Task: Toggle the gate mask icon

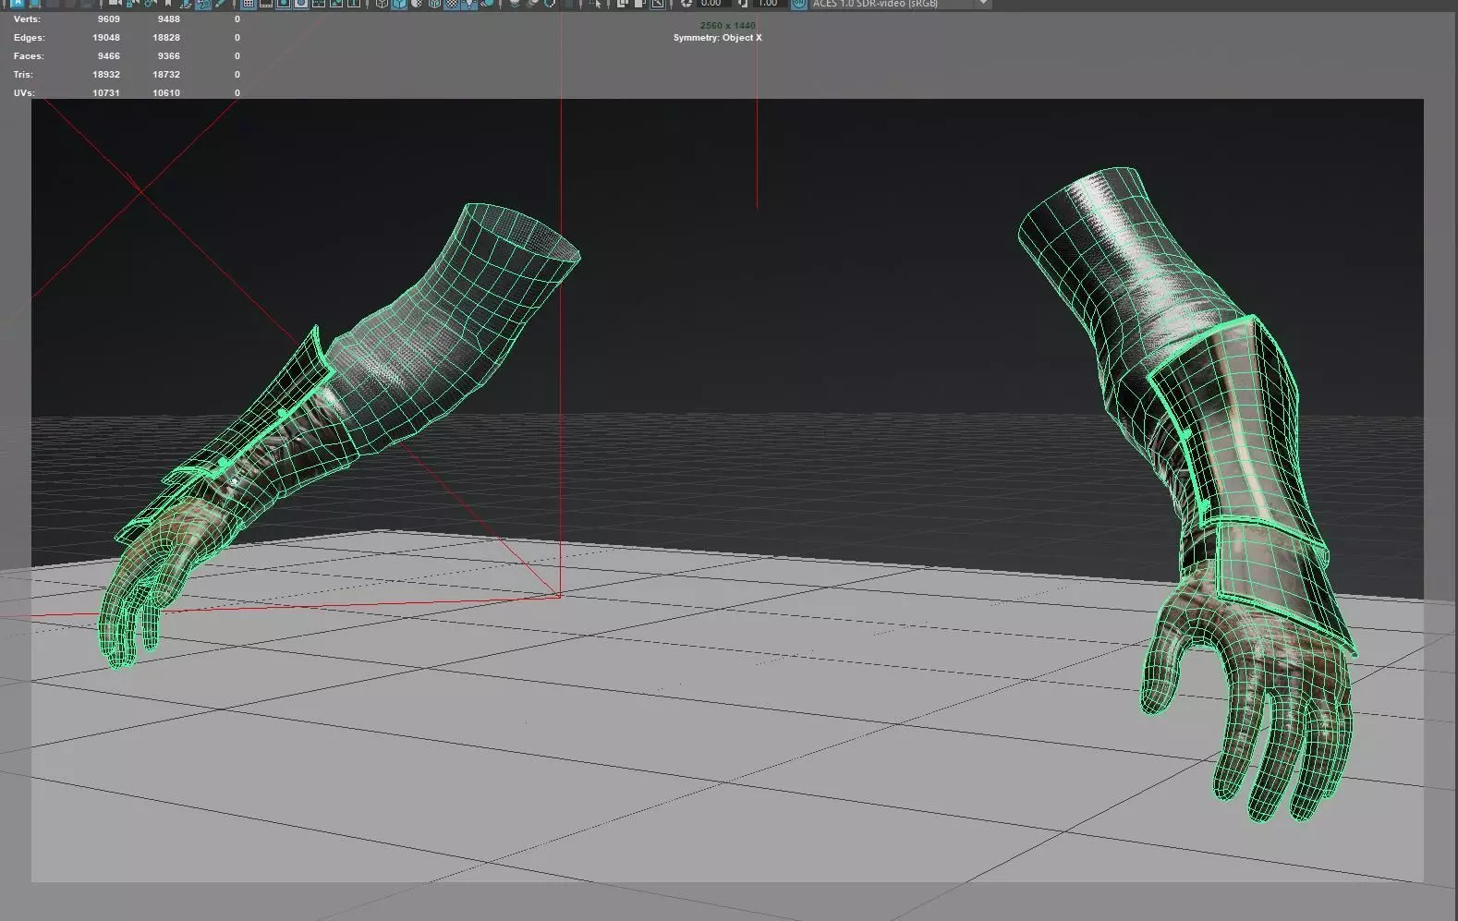Action: [x=301, y=4]
